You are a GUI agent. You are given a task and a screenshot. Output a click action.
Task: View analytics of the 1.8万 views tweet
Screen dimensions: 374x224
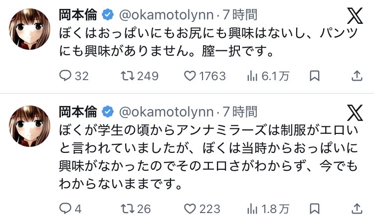pyautogui.click(x=252, y=208)
